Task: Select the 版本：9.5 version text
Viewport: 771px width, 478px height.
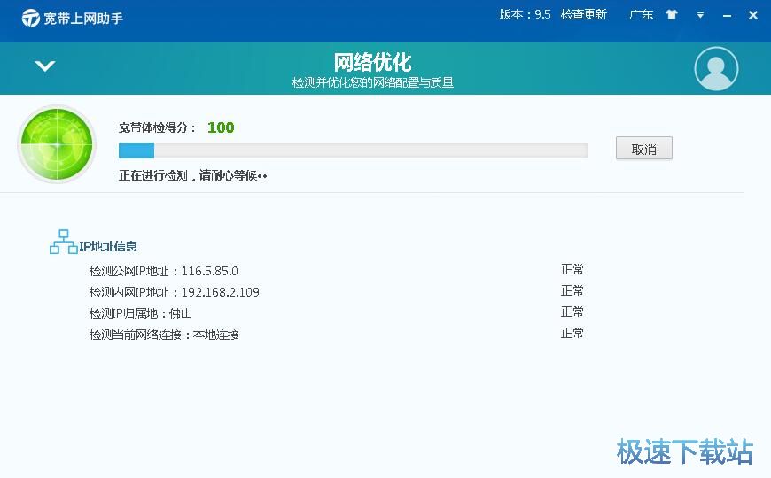Action: [x=525, y=14]
